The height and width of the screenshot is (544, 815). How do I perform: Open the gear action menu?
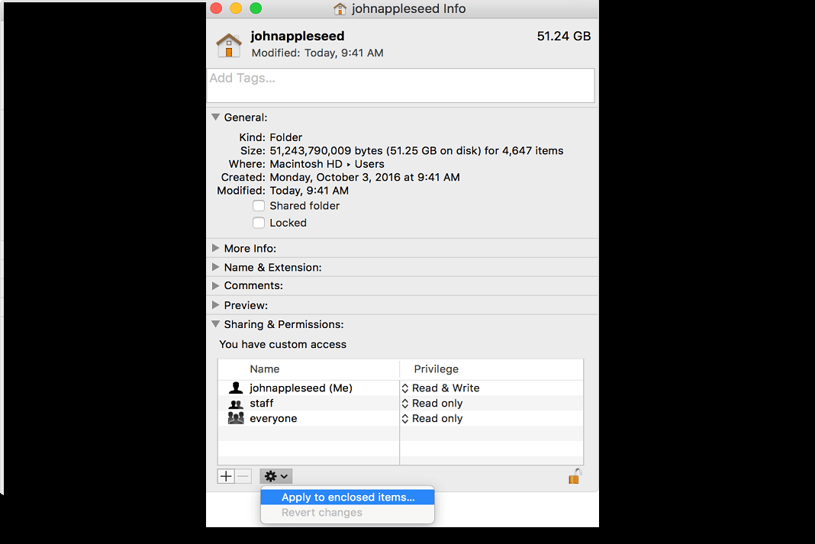[276, 476]
